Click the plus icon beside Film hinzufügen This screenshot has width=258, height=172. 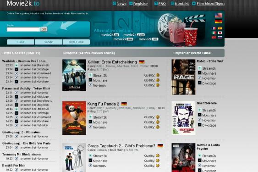(x=194, y=3)
